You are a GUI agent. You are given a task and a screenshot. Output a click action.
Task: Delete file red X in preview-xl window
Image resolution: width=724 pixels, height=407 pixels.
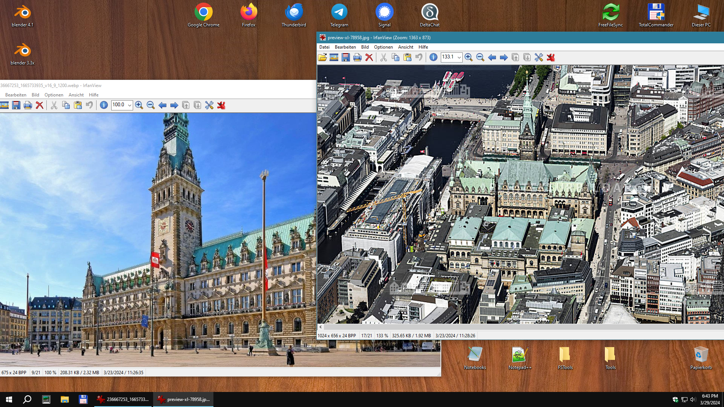click(369, 57)
